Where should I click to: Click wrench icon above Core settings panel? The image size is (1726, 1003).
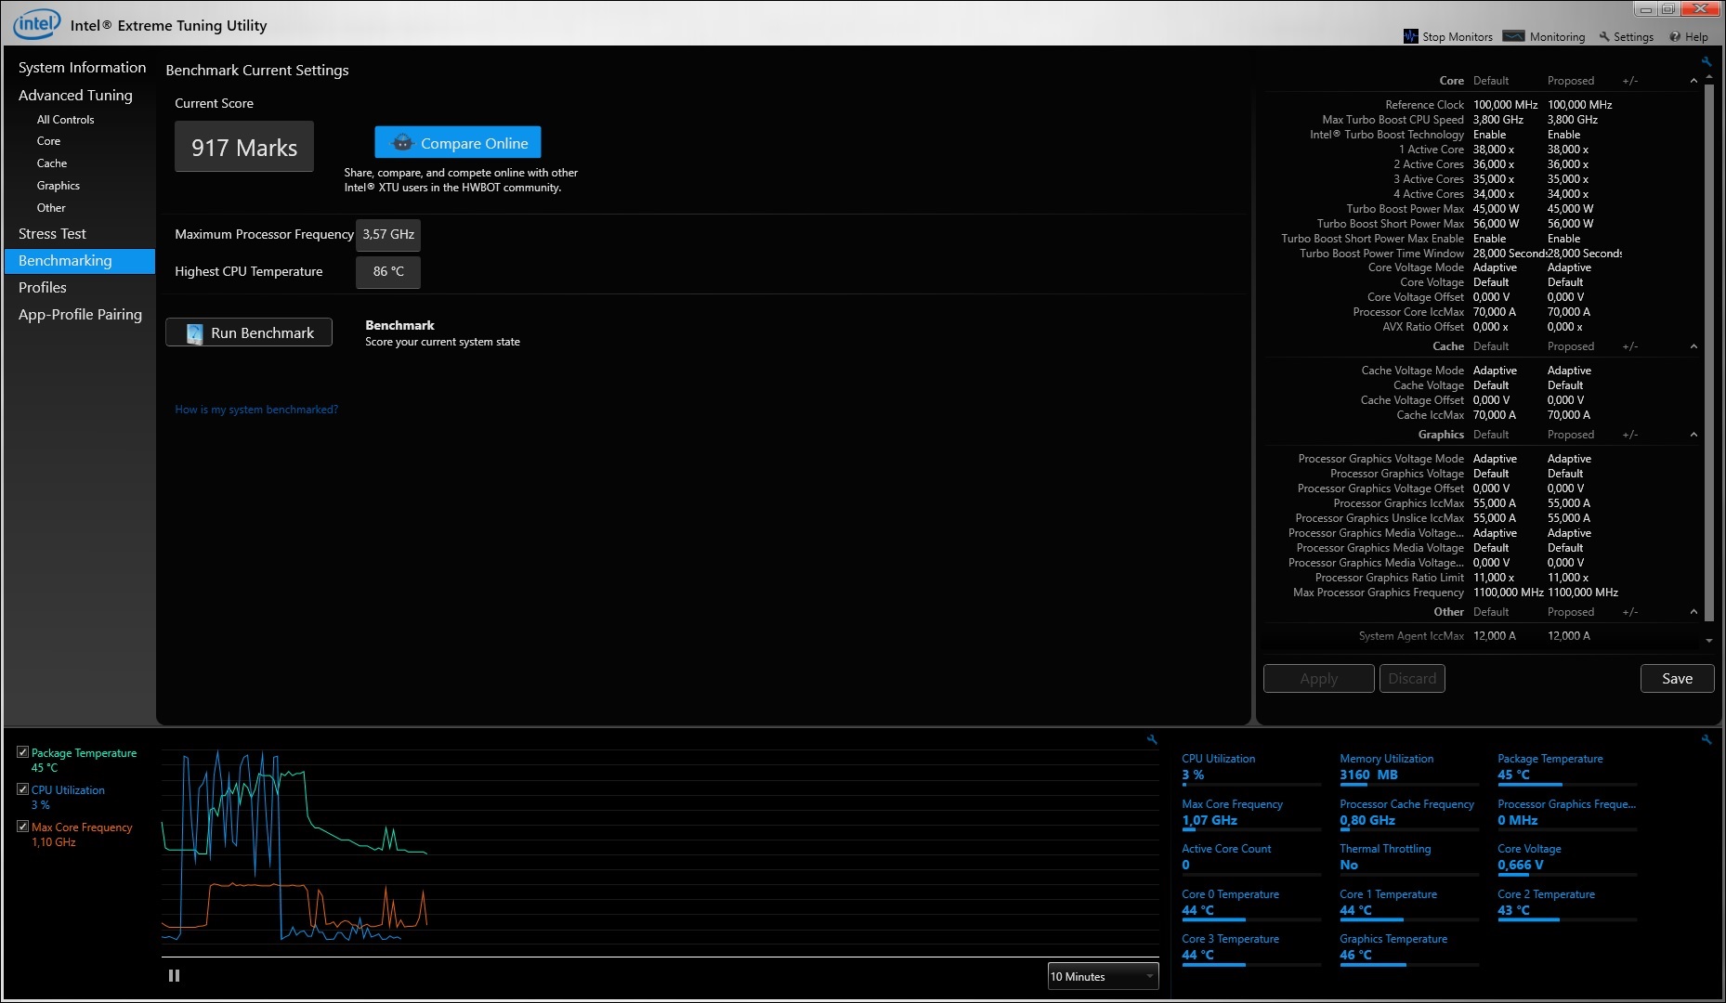click(x=1706, y=62)
